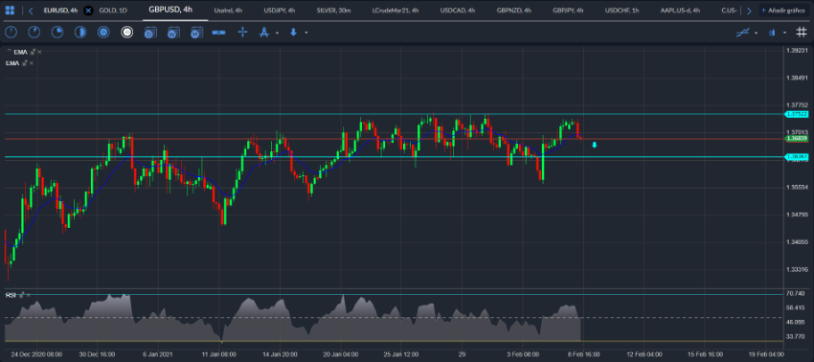Image resolution: width=814 pixels, height=362 pixels.
Task: Select the lower cyan level price label
Action: pos(797,157)
